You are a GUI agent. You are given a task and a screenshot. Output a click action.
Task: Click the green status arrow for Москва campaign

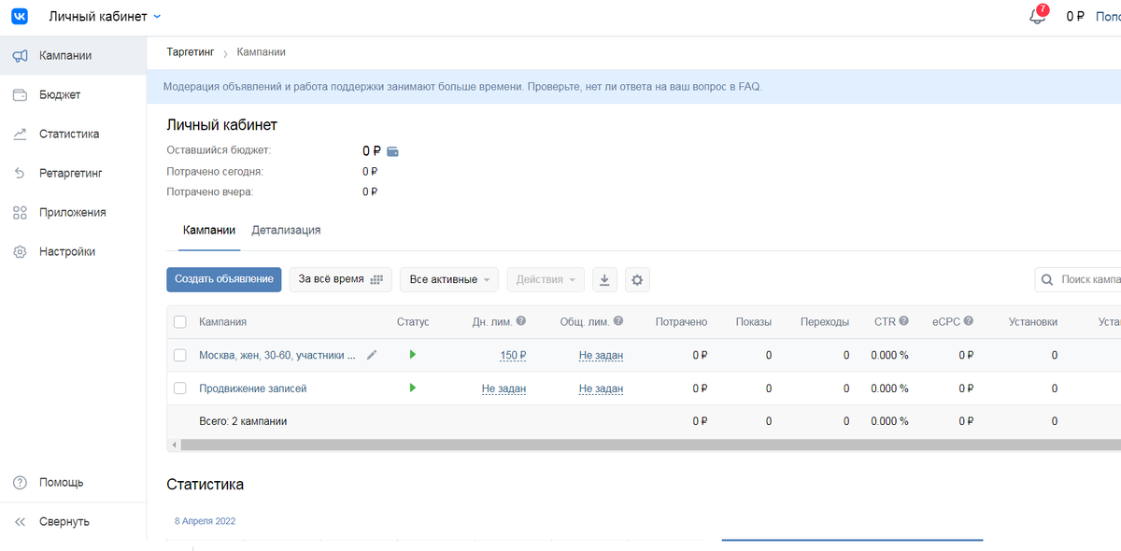pyautogui.click(x=412, y=355)
